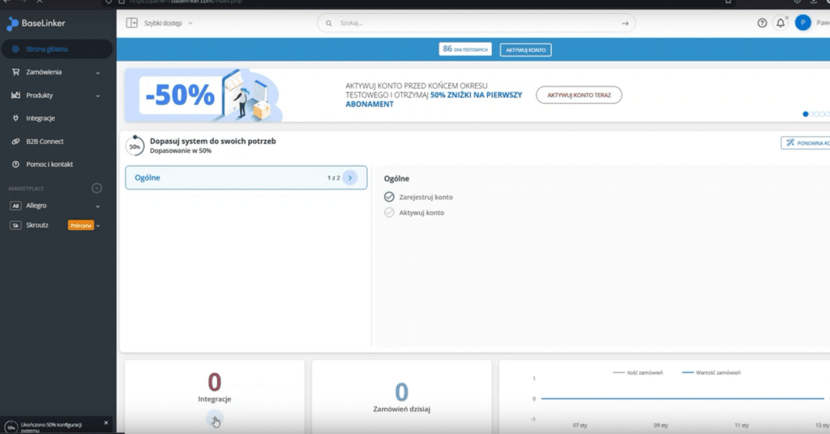Open notifications bell icon
Screen dimensions: 830x434
781,23
